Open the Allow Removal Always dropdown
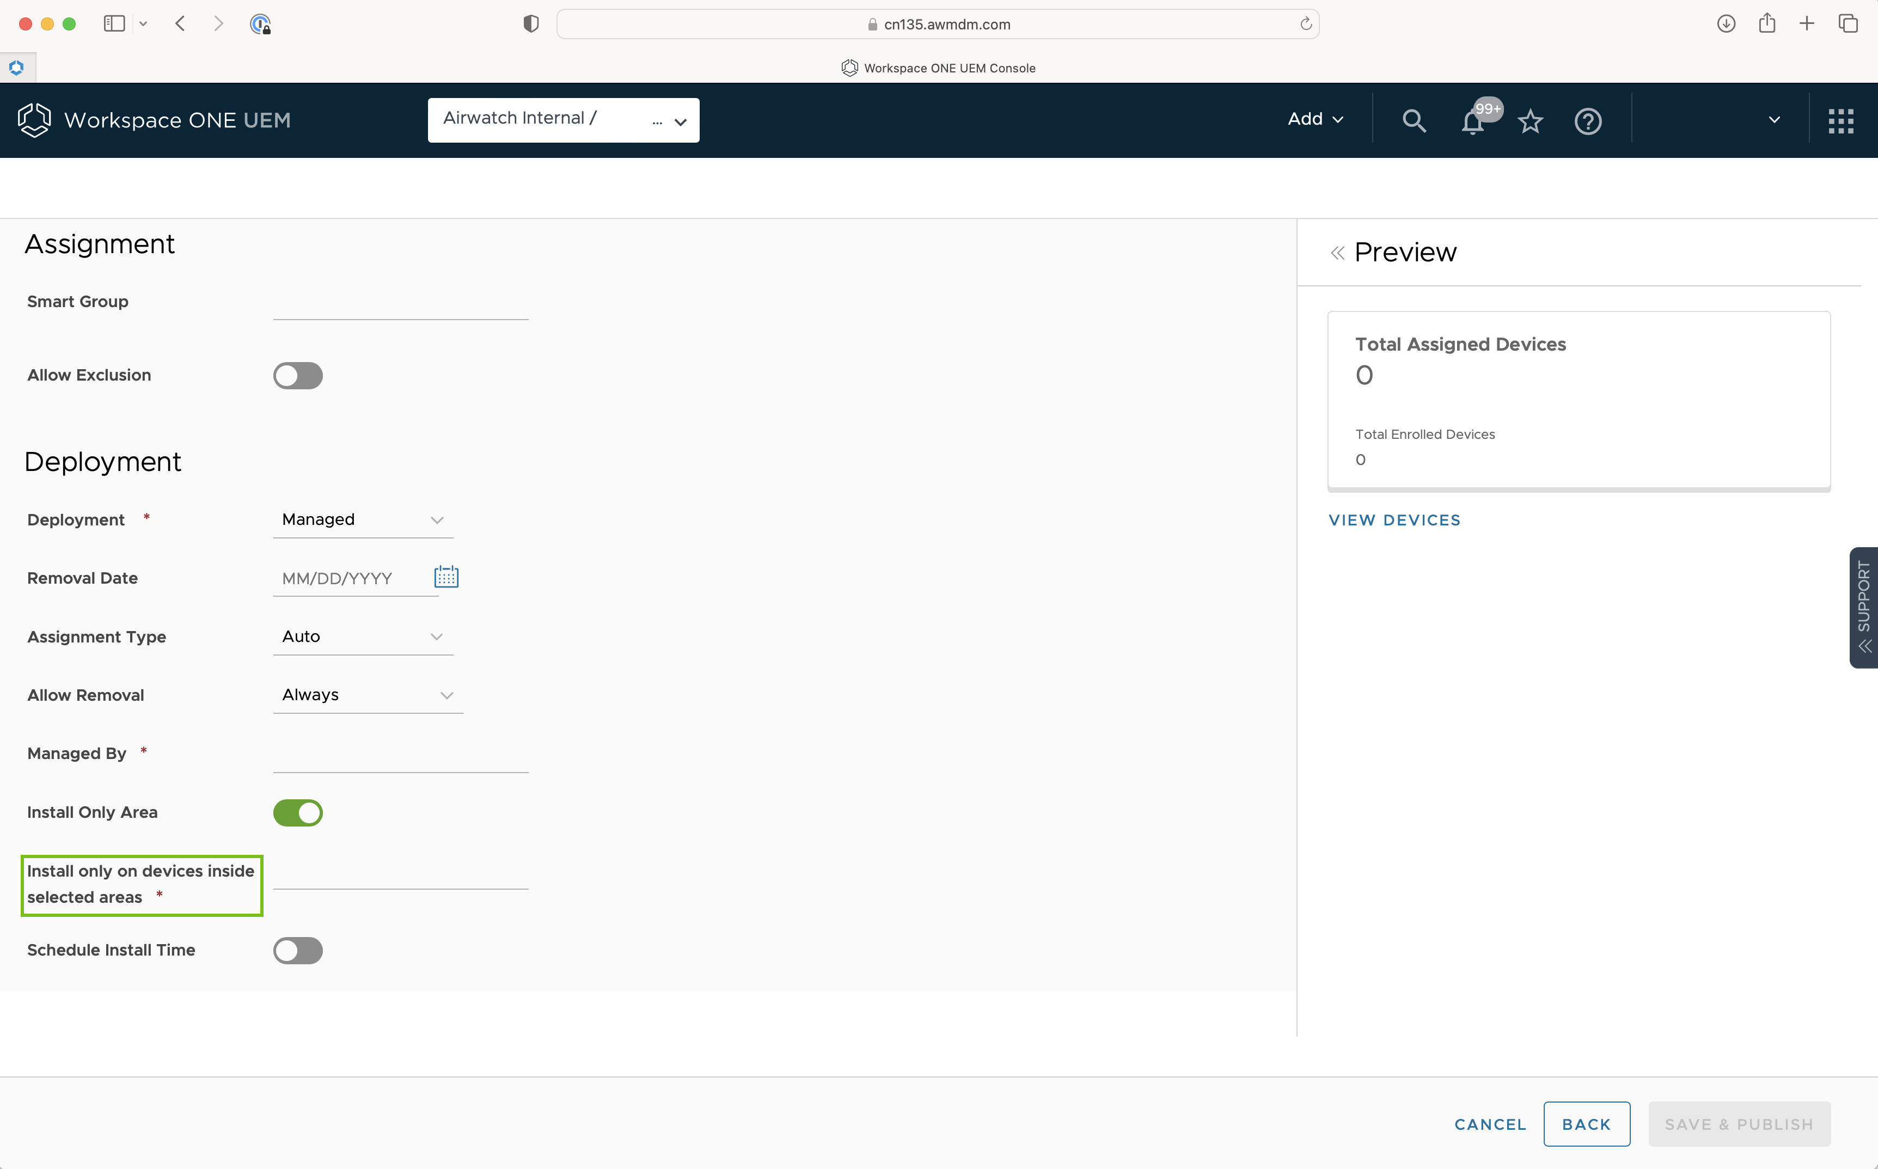This screenshot has height=1169, width=1878. tap(368, 695)
